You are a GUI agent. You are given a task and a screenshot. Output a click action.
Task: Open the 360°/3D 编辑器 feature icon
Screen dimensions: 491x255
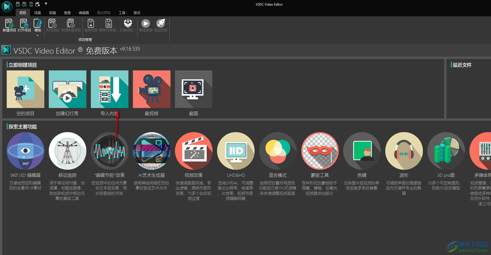pos(26,151)
